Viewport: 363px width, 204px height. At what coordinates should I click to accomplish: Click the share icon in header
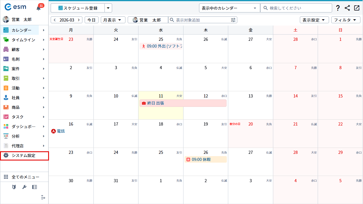[347, 8]
